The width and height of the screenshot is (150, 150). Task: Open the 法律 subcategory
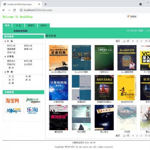(x=28, y=76)
